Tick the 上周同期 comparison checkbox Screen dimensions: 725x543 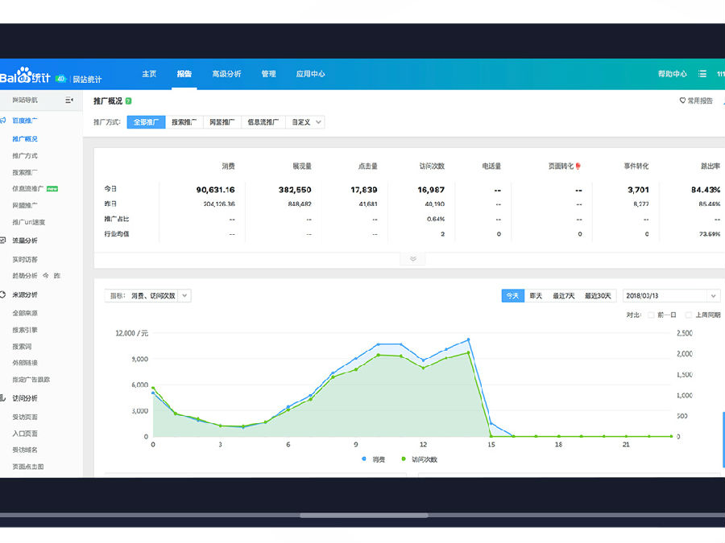[x=688, y=315]
